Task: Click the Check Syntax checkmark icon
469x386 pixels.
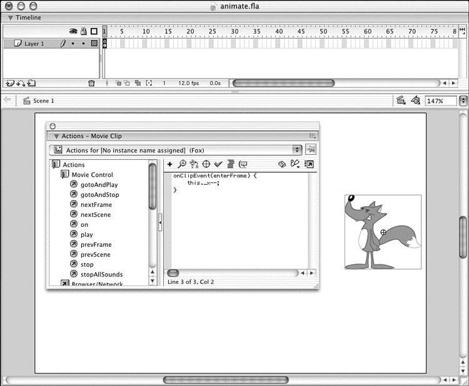Action: pyautogui.click(x=218, y=164)
